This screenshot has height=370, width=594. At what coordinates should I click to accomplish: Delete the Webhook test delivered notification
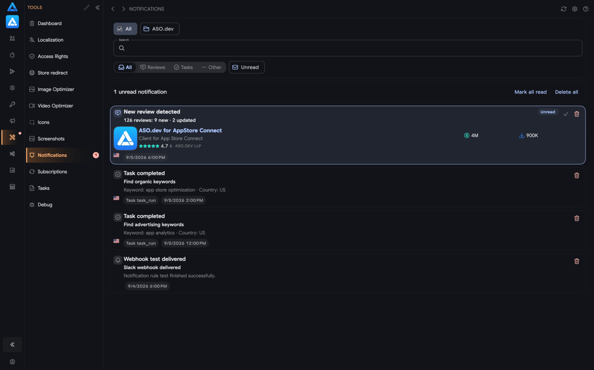(x=577, y=261)
